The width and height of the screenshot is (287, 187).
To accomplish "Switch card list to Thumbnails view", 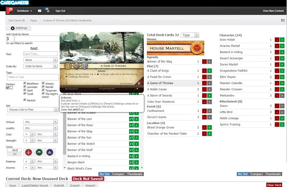I will 135,174.
